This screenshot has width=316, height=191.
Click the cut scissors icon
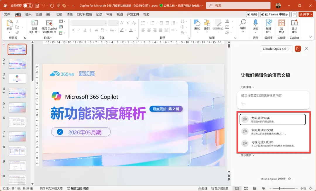tap(17, 21)
